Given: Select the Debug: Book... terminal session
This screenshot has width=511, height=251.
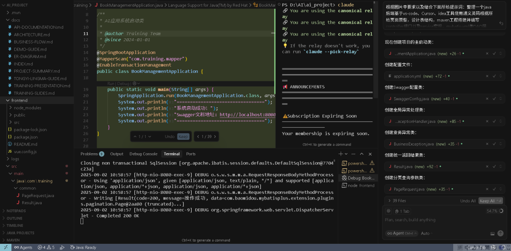Looking at the screenshot, I should 358,178.
